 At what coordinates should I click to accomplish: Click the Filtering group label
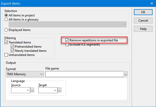point(10,38)
